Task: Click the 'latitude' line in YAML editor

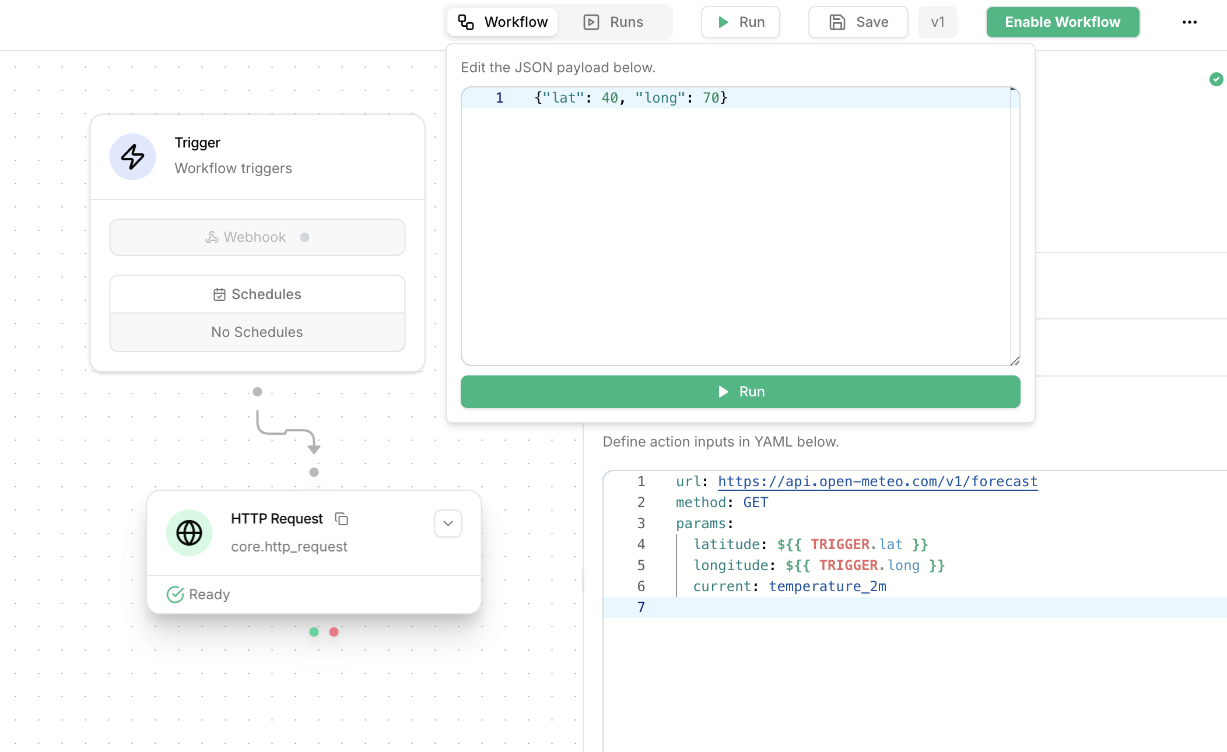Action: pos(811,544)
